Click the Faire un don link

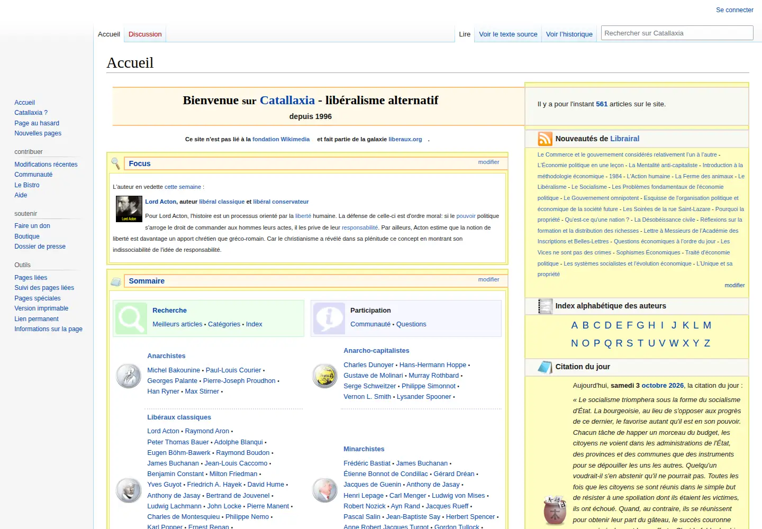(32, 226)
